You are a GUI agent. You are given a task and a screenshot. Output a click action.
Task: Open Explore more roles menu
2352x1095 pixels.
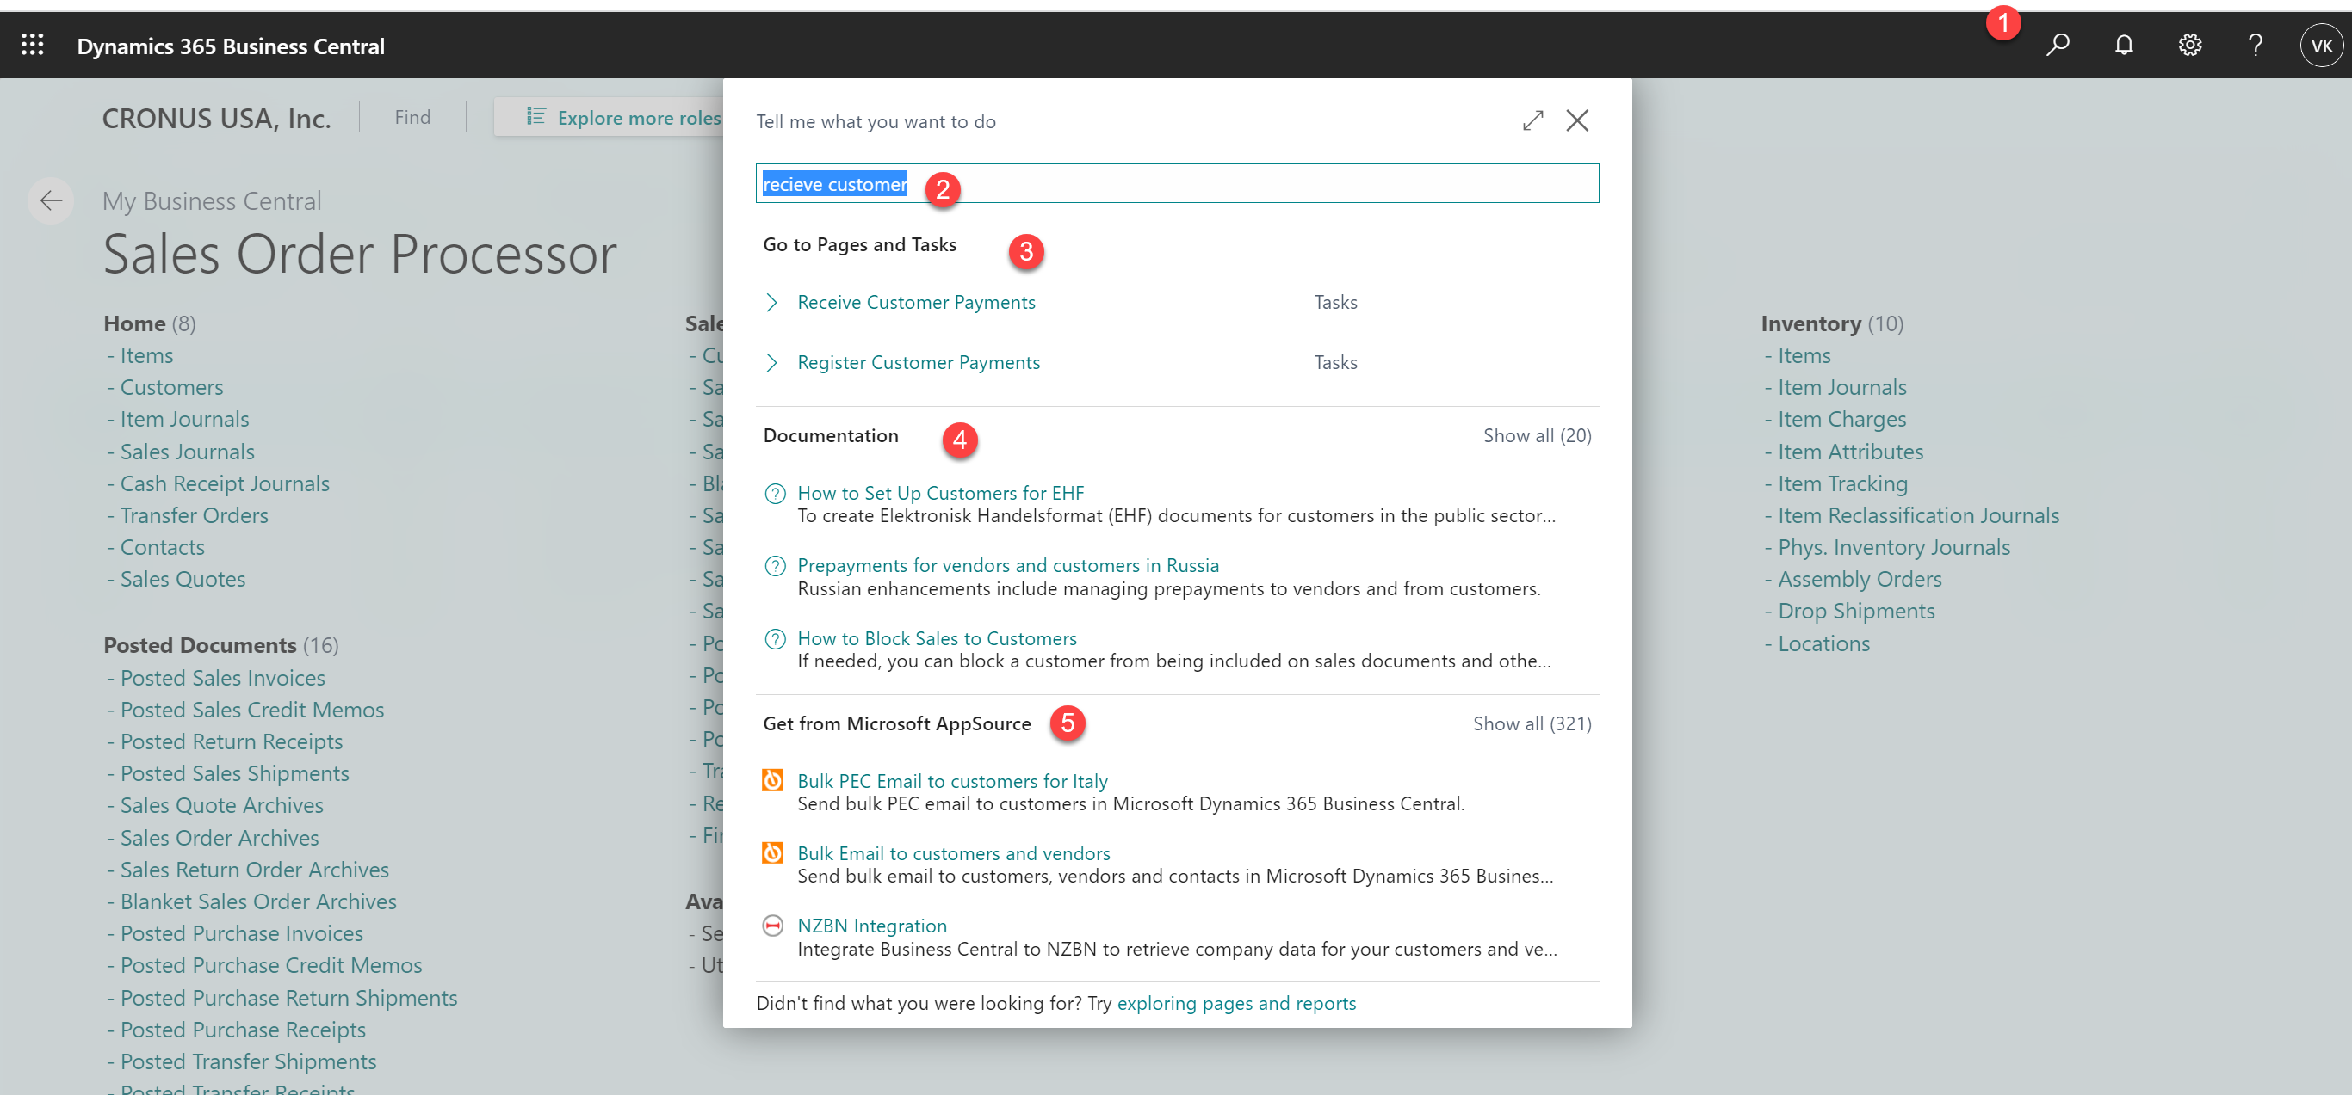pyautogui.click(x=623, y=117)
